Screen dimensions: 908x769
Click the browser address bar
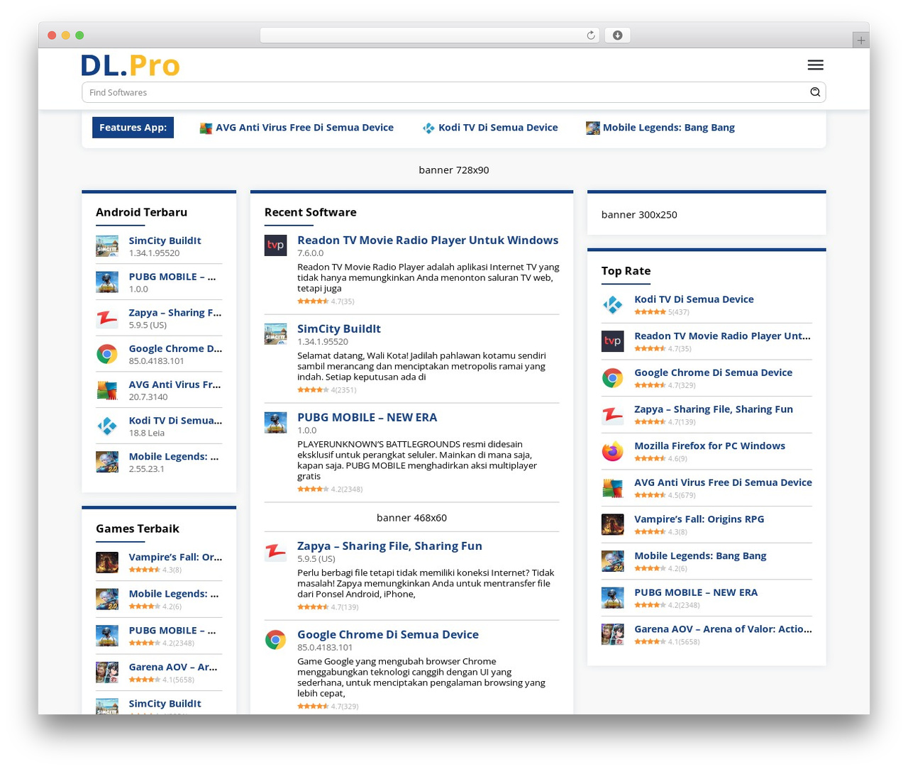click(430, 35)
